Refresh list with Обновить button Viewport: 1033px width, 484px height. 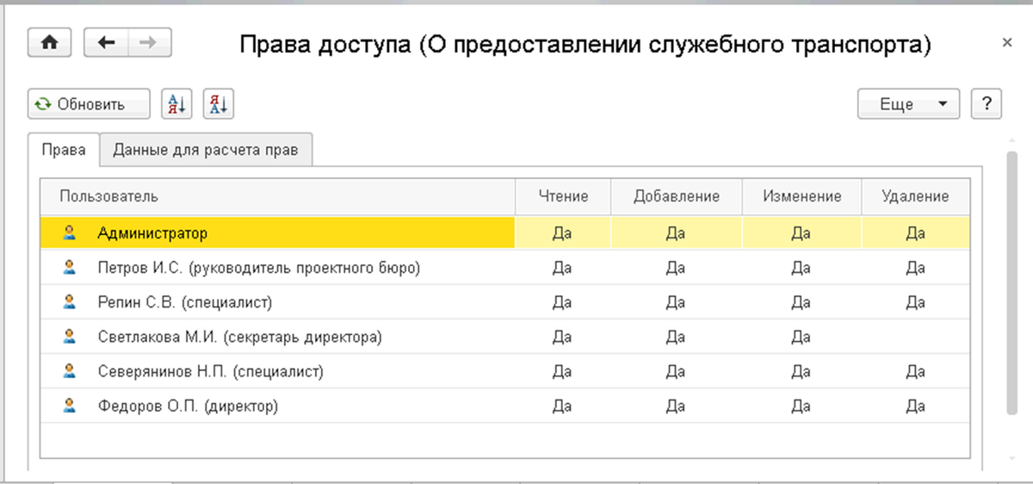pyautogui.click(x=89, y=104)
